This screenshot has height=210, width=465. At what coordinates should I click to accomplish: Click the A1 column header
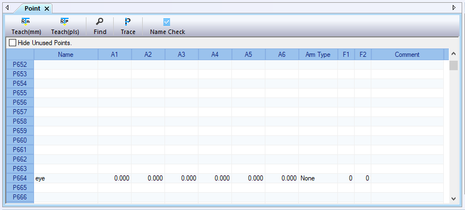pos(115,55)
